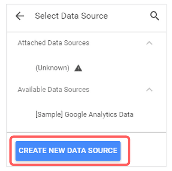Toggle the Available section up-caret

pyautogui.click(x=149, y=89)
